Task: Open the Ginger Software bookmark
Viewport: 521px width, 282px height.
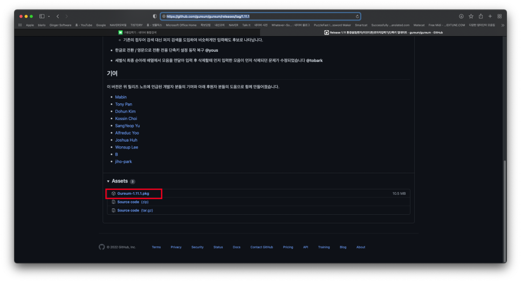Action: [60, 25]
